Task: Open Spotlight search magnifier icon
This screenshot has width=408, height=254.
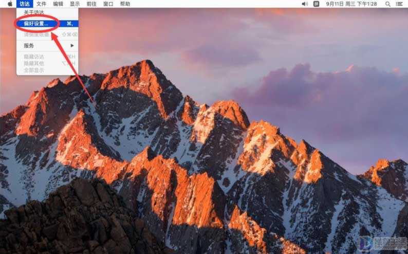Action: 388,4
